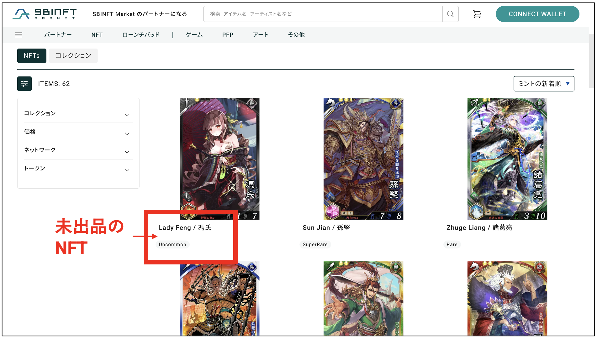The image size is (597, 339).
Task: Open the NFT menu item
Action: tap(97, 35)
